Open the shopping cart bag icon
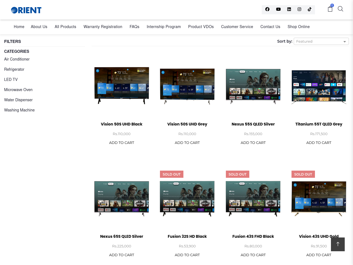 330,9
